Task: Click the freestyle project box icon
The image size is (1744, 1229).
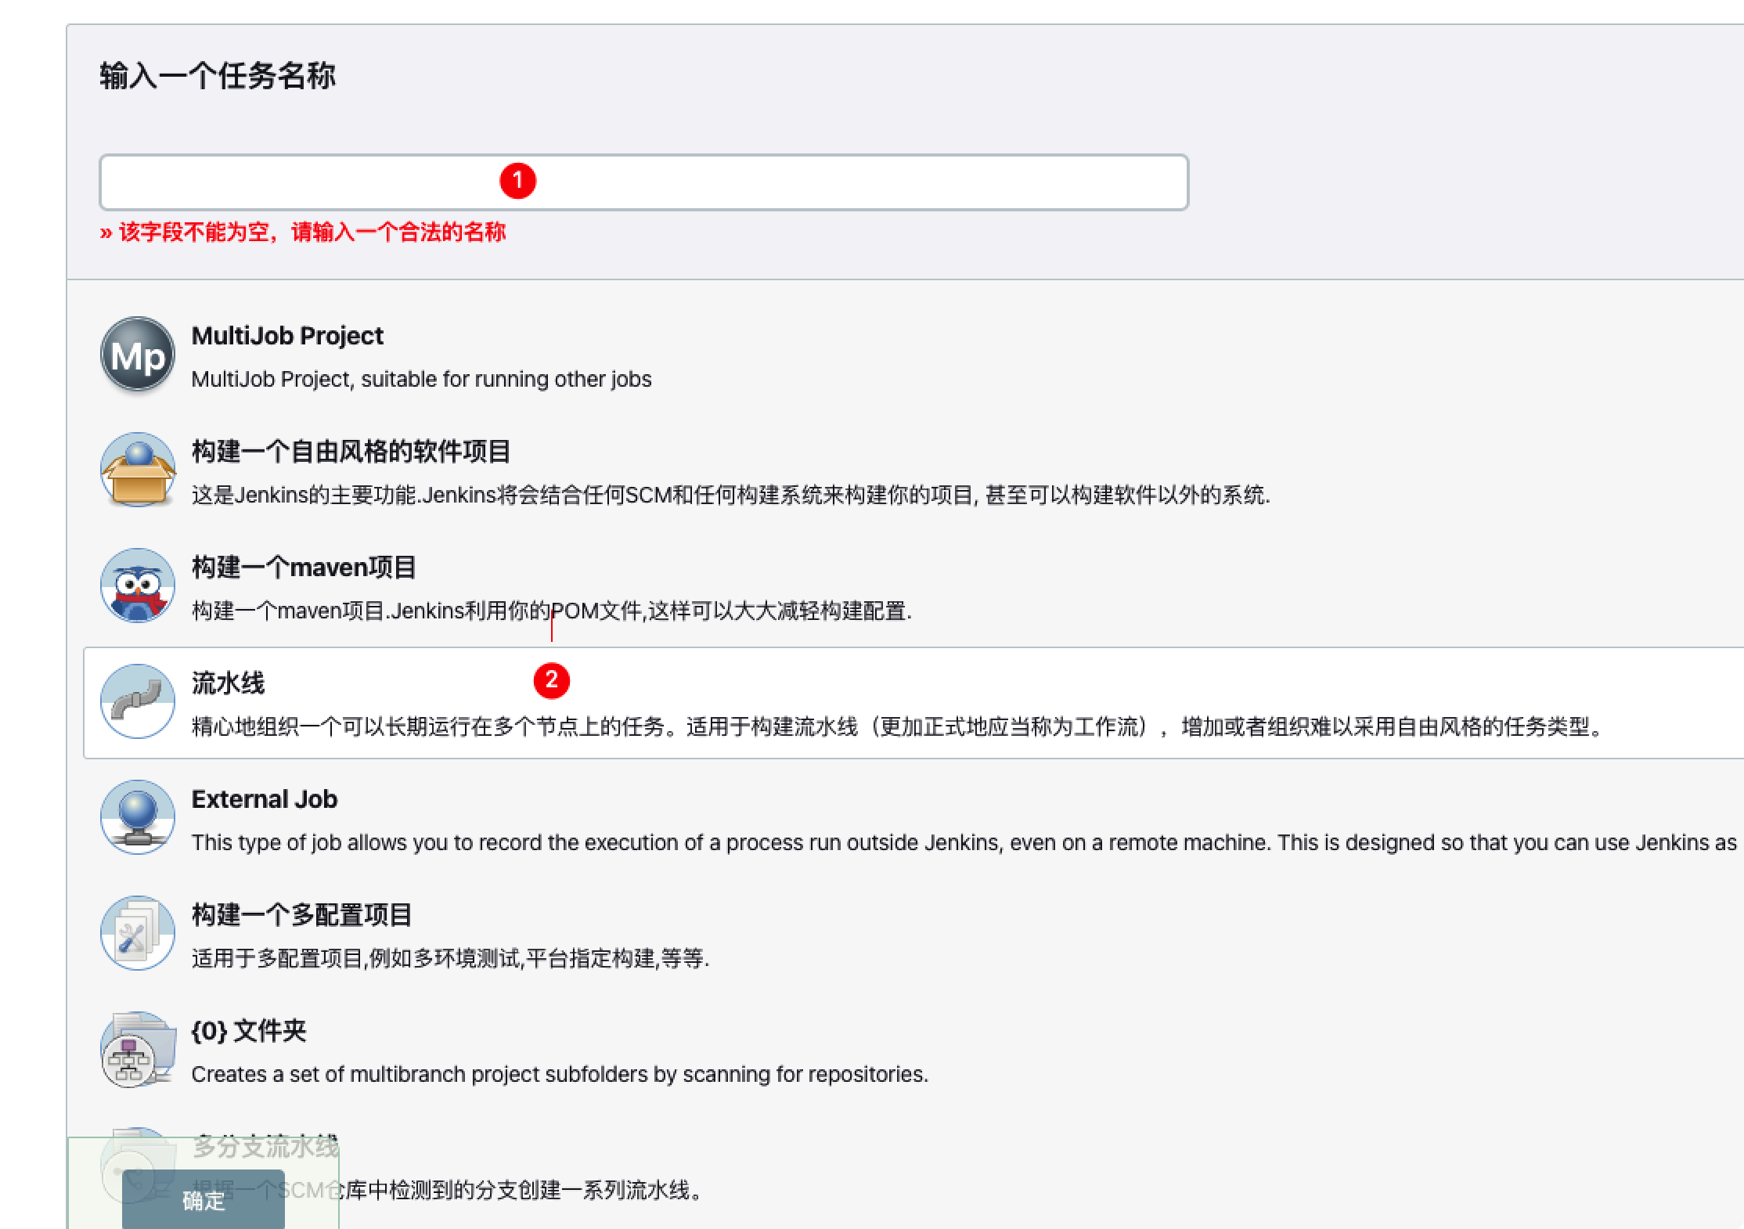Action: (138, 470)
